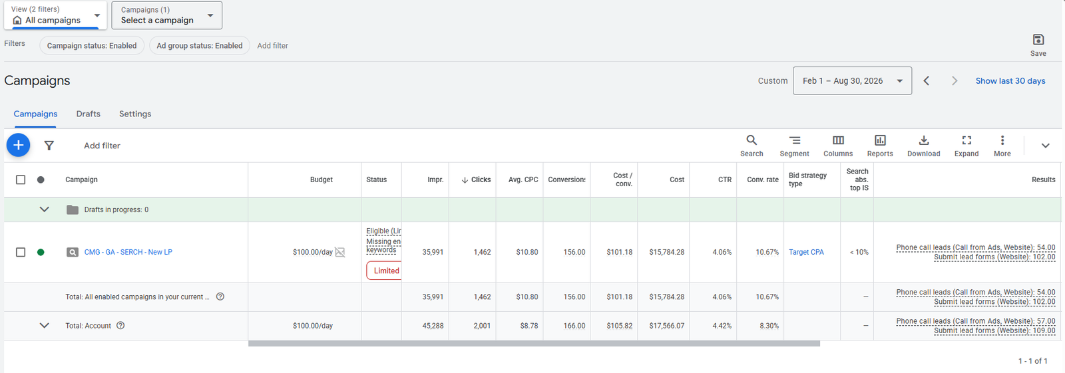Click the $15,784.28 cost in campaign row
This screenshot has height=373, width=1065.
click(666, 252)
